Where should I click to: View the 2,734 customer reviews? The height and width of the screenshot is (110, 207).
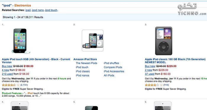[x=24, y=85]
